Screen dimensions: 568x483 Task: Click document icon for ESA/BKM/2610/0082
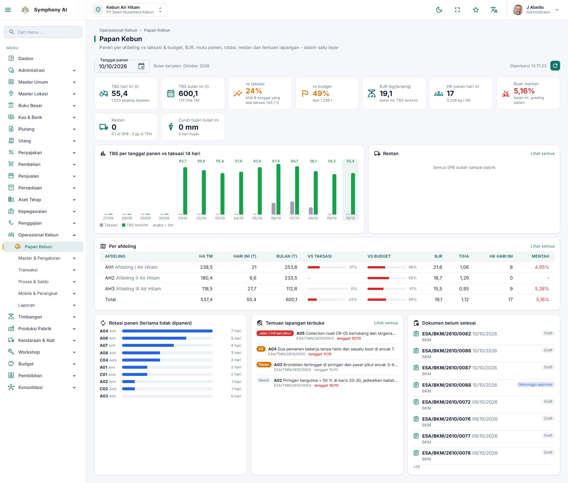(416, 334)
